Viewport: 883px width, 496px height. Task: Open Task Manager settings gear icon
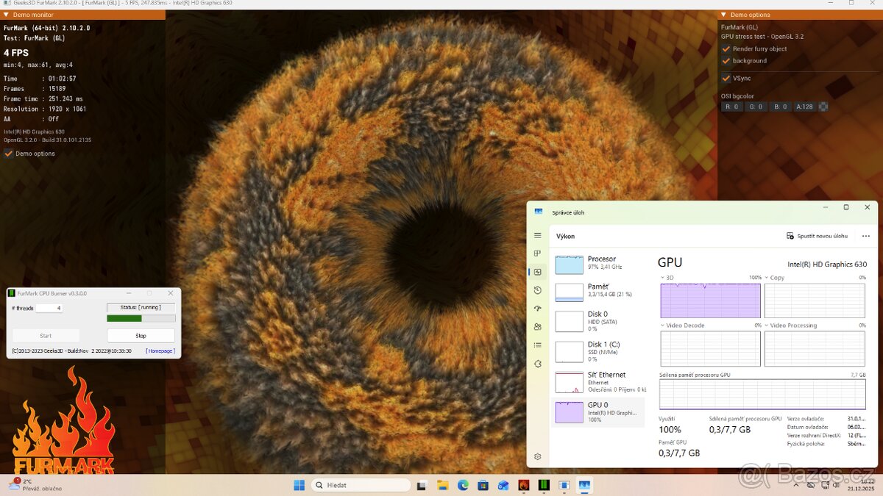click(538, 456)
